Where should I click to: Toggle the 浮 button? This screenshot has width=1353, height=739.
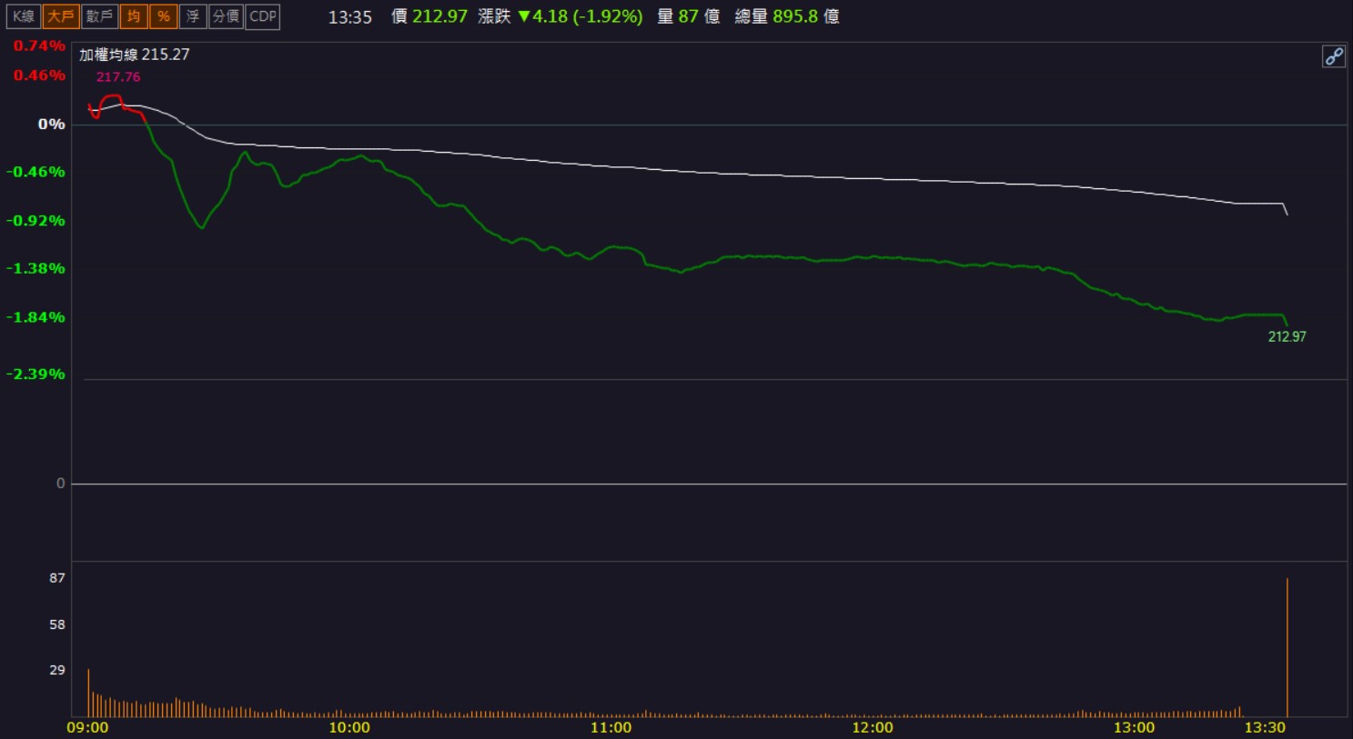(193, 16)
